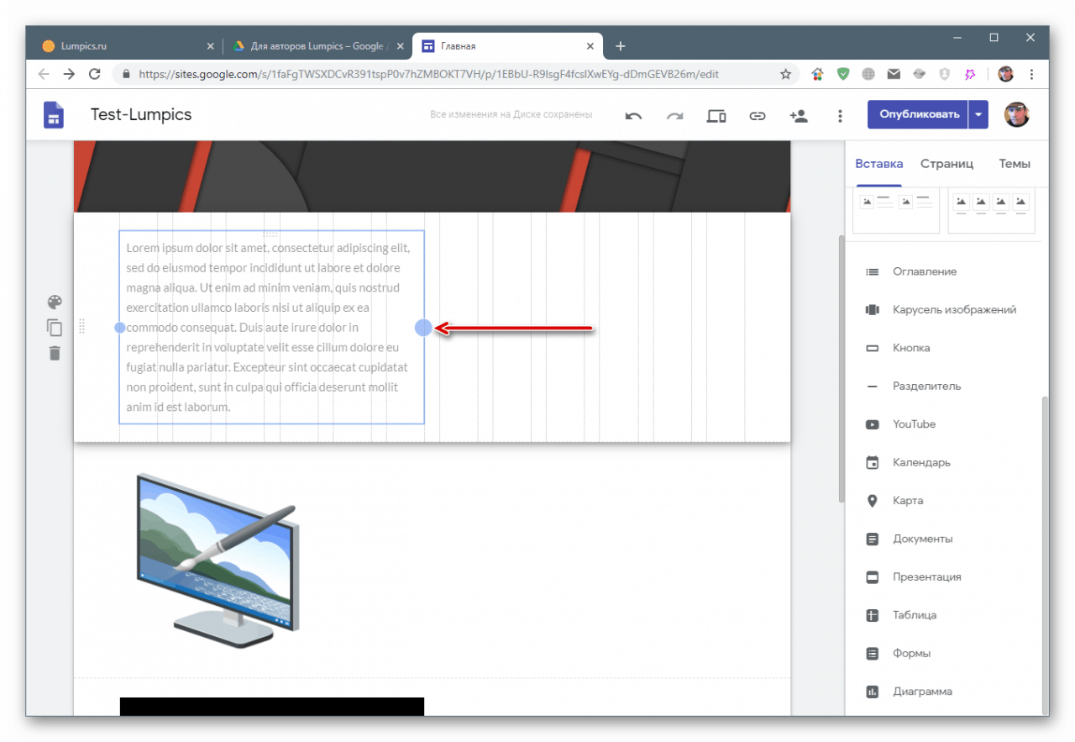
Task: Duplicate the text section
Action: (55, 328)
